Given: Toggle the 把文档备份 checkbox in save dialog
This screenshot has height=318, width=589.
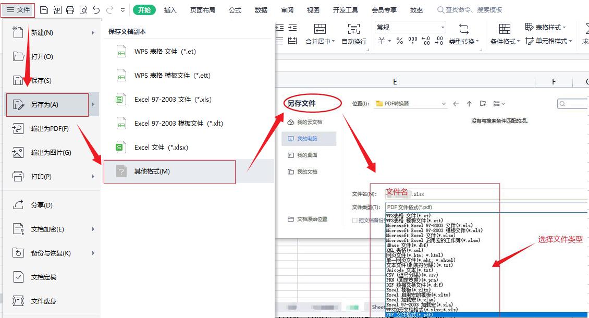Looking at the screenshot, I should 354,221.
